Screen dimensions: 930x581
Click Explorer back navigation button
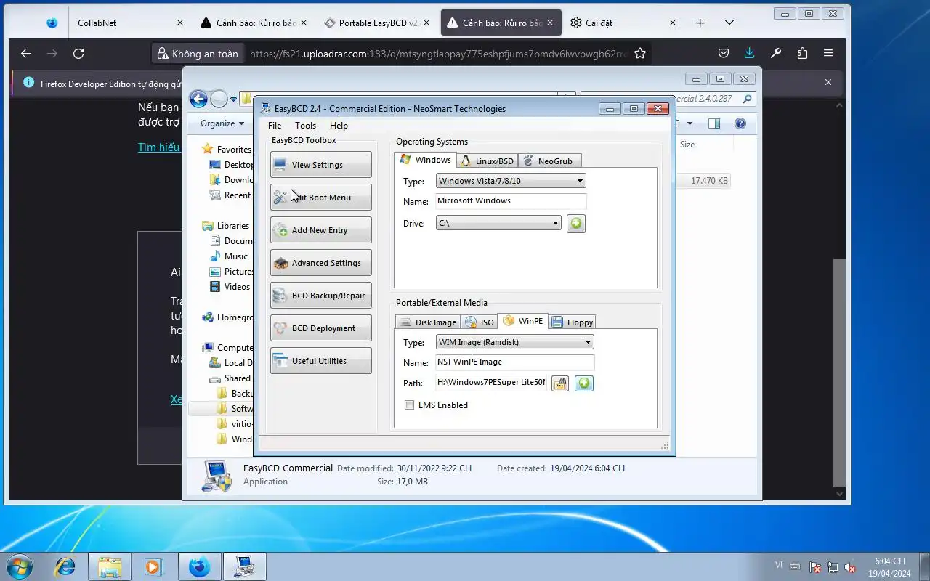pos(198,99)
